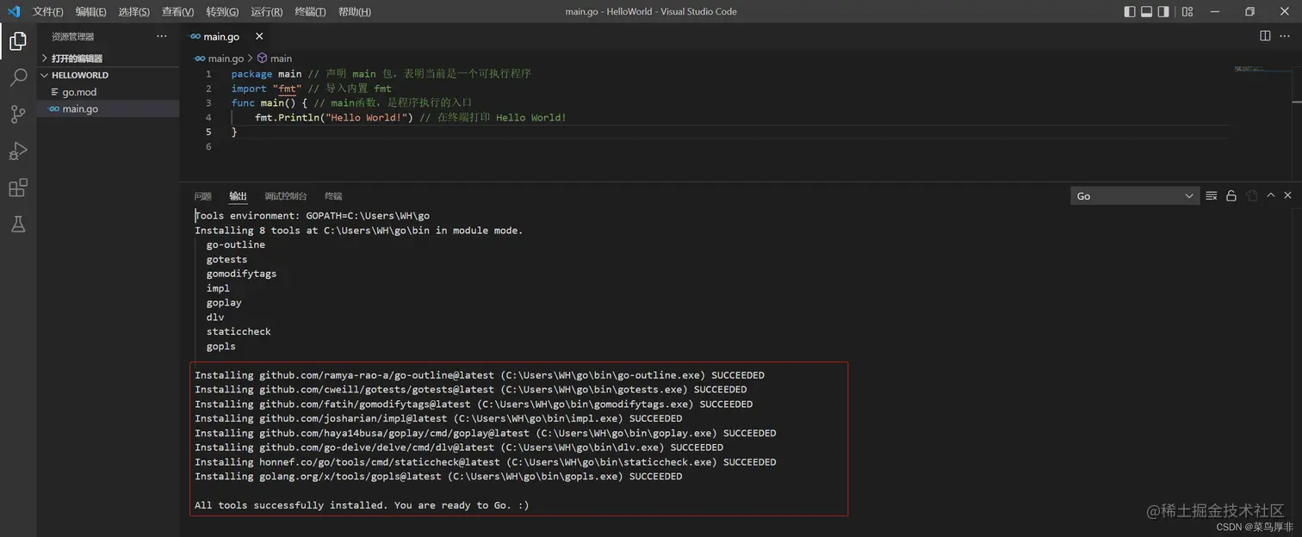Open customize layout icon
The width and height of the screenshot is (1302, 537).
(1187, 11)
